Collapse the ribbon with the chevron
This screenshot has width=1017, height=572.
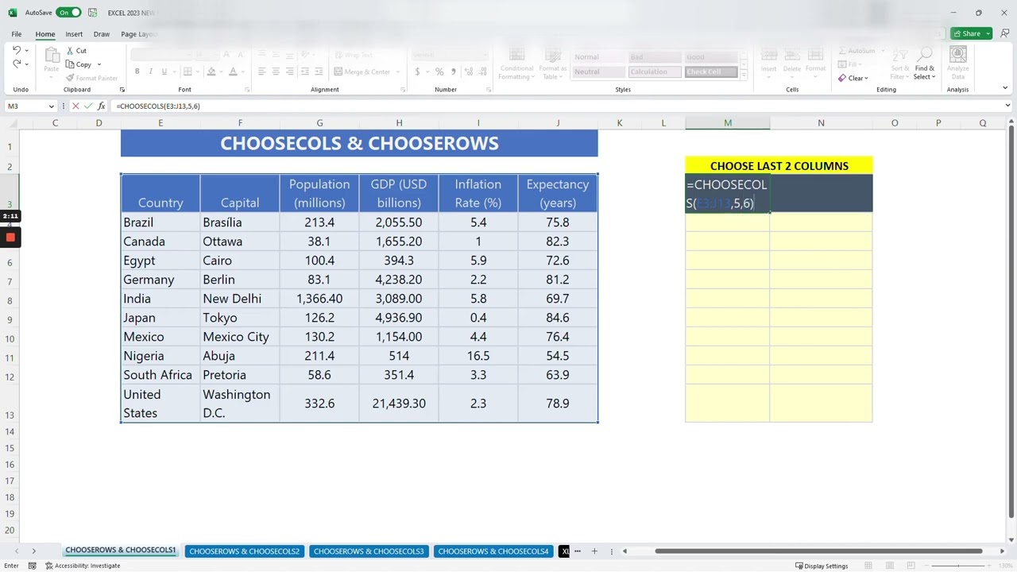pyautogui.click(x=1005, y=88)
